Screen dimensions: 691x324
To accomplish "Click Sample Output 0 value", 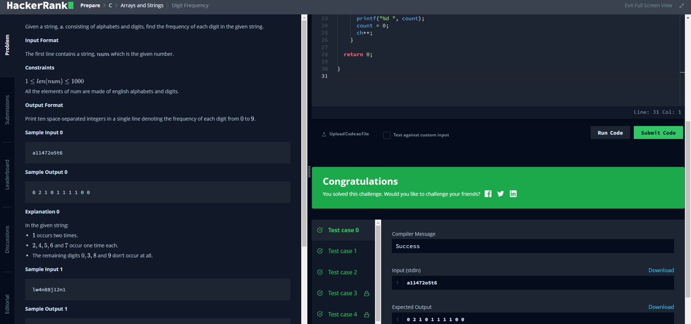I will (x=62, y=192).
